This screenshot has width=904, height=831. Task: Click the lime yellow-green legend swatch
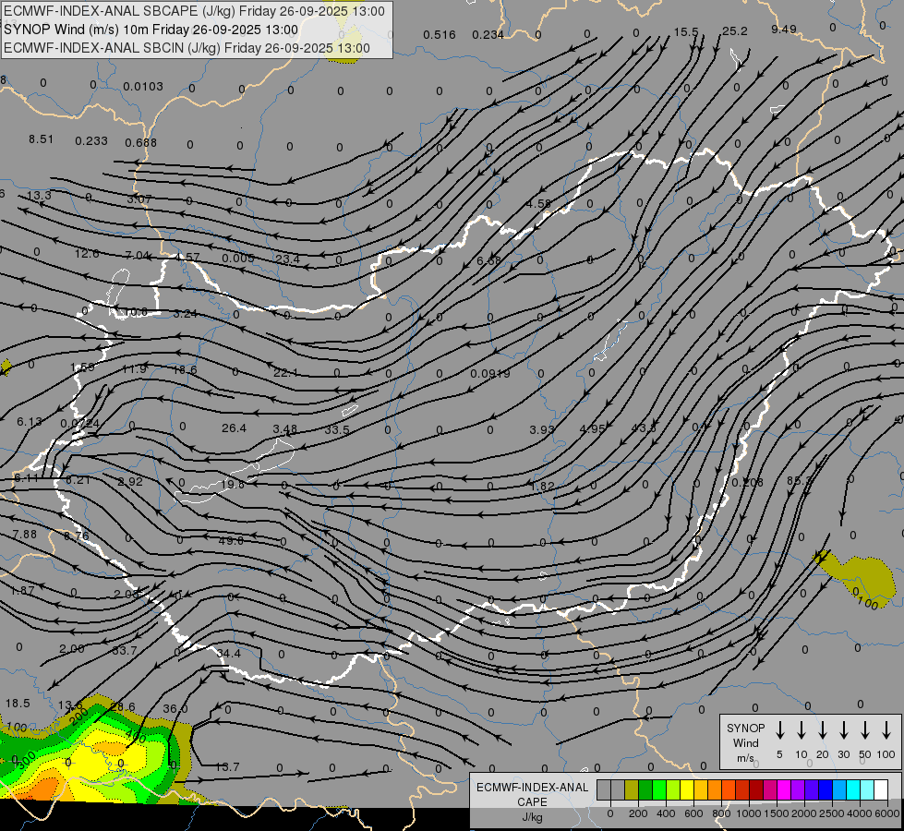673,790
